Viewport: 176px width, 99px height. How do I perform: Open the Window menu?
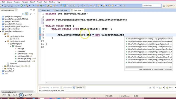52,2
